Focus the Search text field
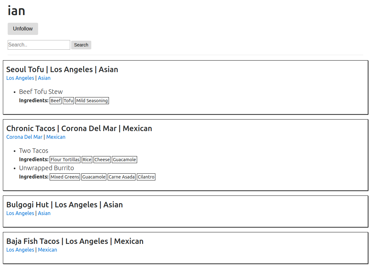 [x=39, y=45]
